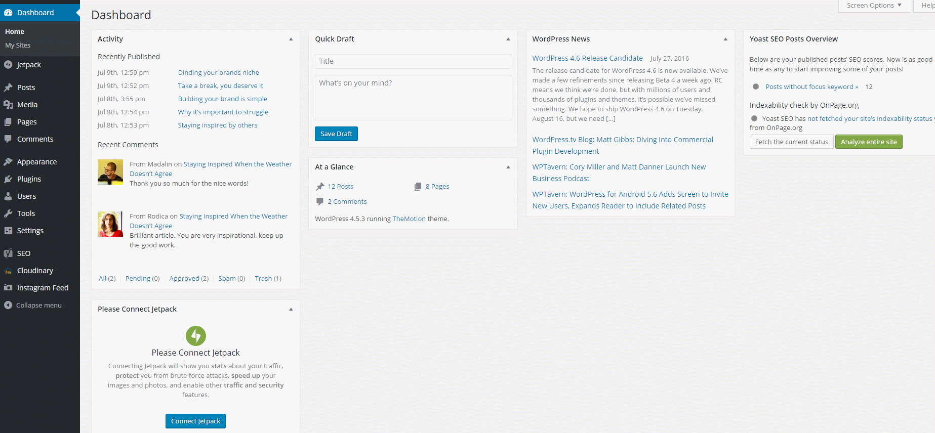Filter comments by Pending (0)
Viewport: 935px width, 433px height.
(142, 278)
